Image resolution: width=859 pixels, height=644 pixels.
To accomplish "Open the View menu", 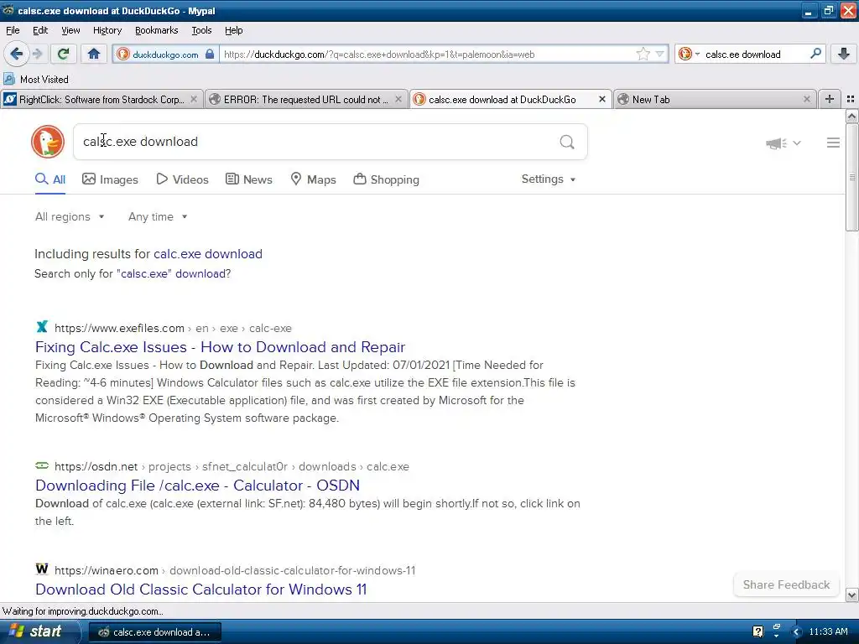I will point(70,31).
